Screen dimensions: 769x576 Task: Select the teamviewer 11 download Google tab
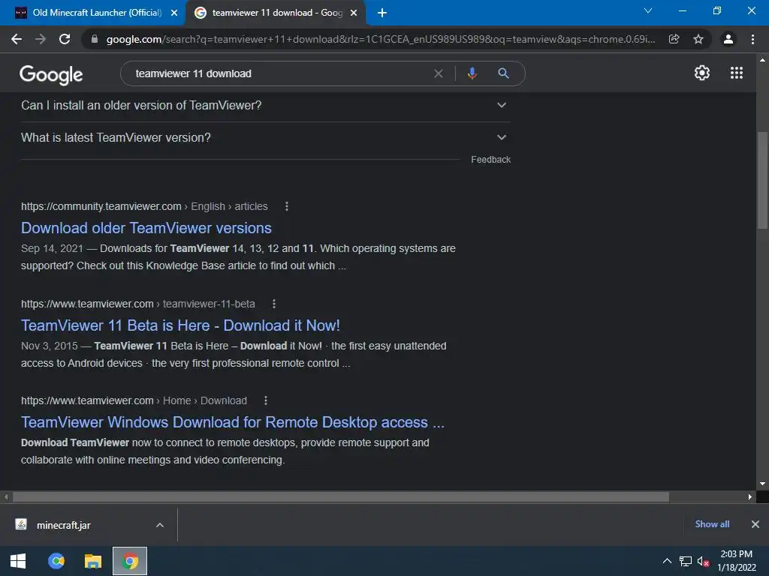[275, 13]
